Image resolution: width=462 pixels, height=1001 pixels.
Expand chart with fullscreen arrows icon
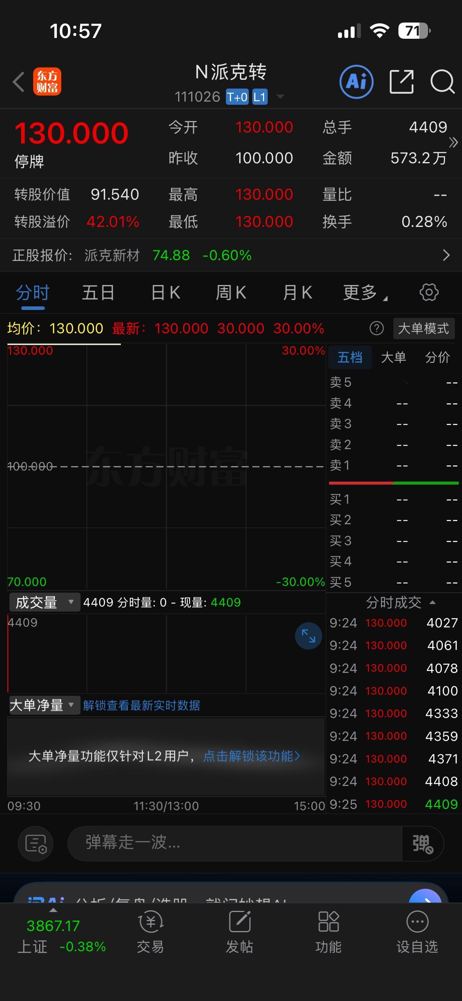pos(308,636)
